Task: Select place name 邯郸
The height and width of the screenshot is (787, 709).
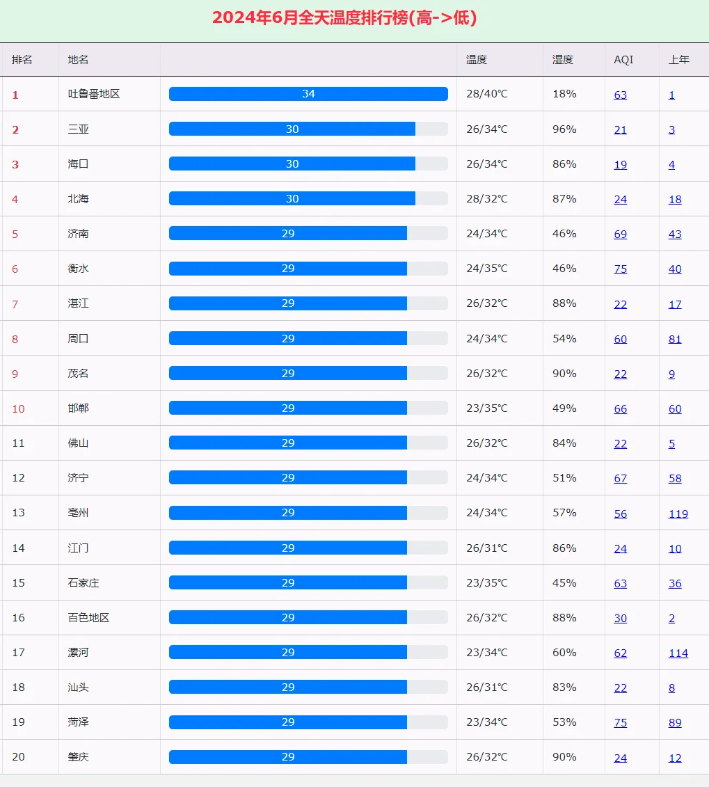Action: click(x=79, y=408)
